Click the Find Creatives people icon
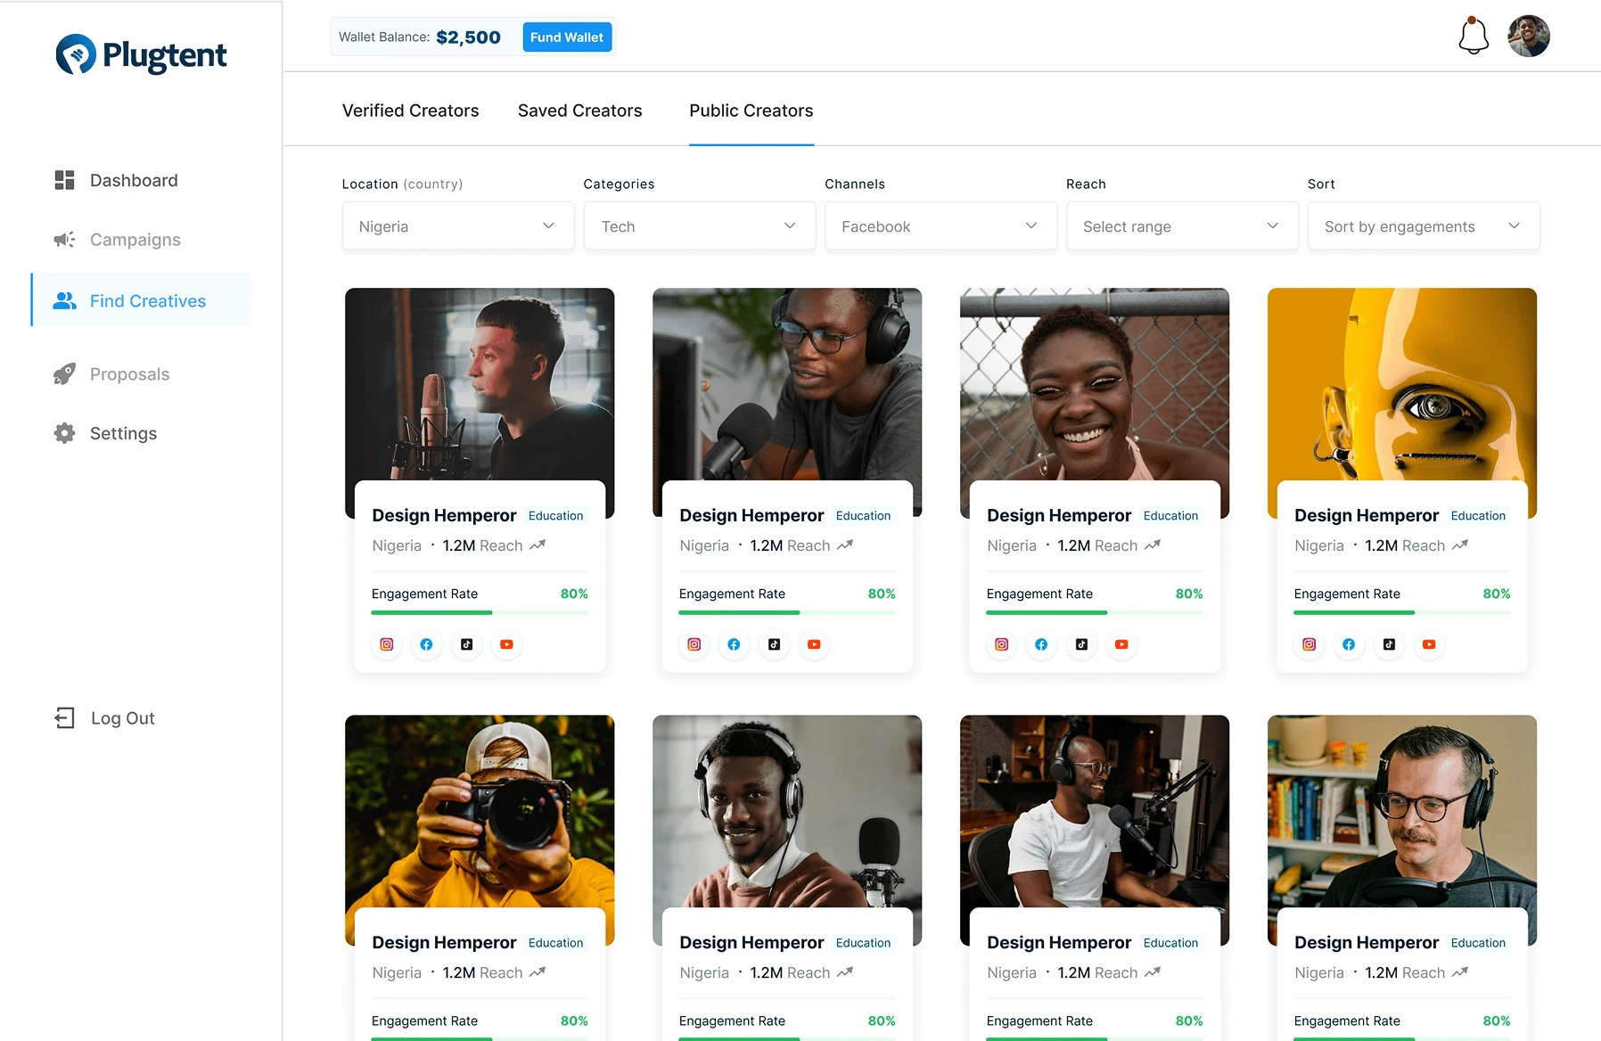The width and height of the screenshot is (1601, 1041). coord(64,301)
